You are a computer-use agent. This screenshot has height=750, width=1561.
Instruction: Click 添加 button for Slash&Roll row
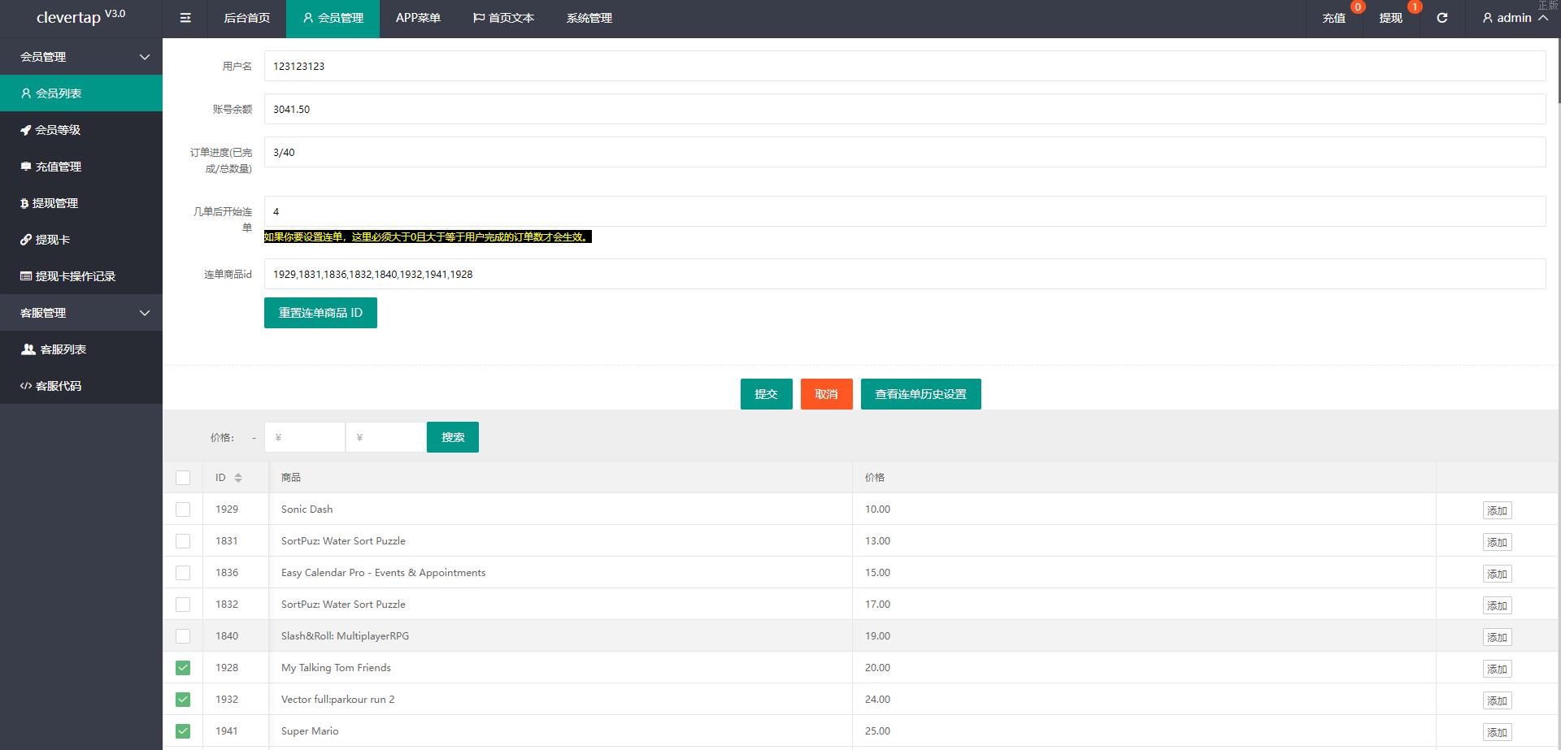coord(1497,638)
